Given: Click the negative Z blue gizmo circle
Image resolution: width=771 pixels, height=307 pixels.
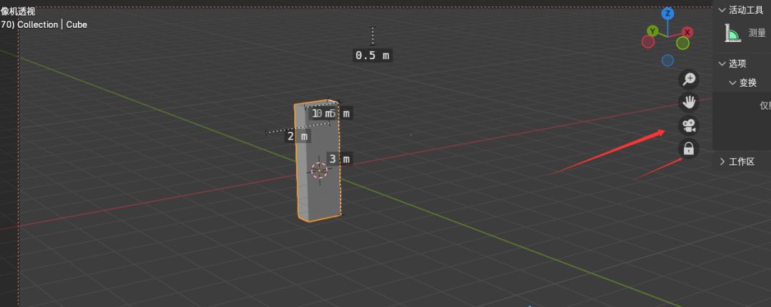Looking at the screenshot, I should [x=667, y=61].
